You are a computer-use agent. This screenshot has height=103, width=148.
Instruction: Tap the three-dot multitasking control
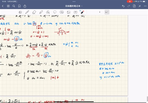[74, 1]
